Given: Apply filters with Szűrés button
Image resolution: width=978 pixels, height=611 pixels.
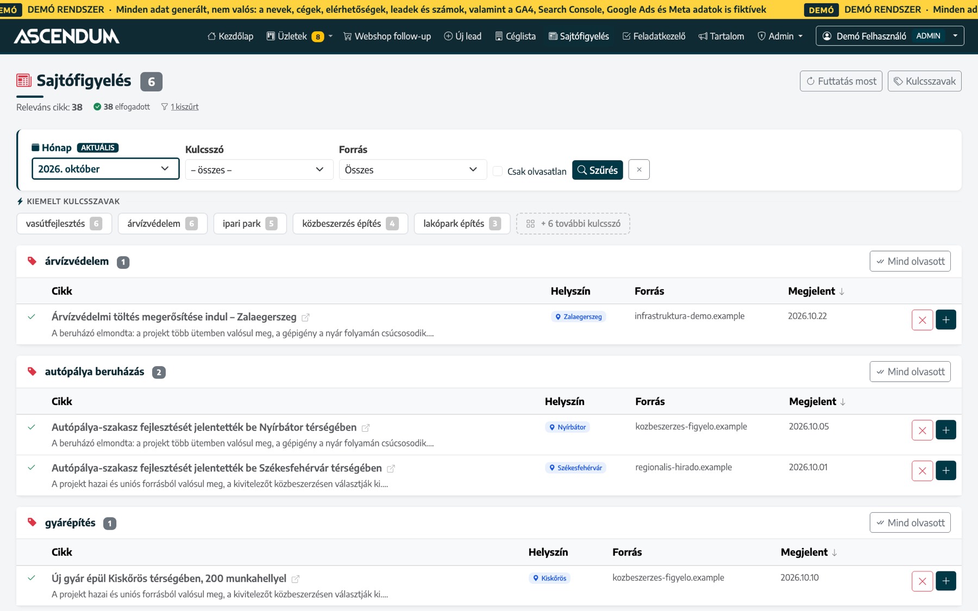Looking at the screenshot, I should point(597,170).
